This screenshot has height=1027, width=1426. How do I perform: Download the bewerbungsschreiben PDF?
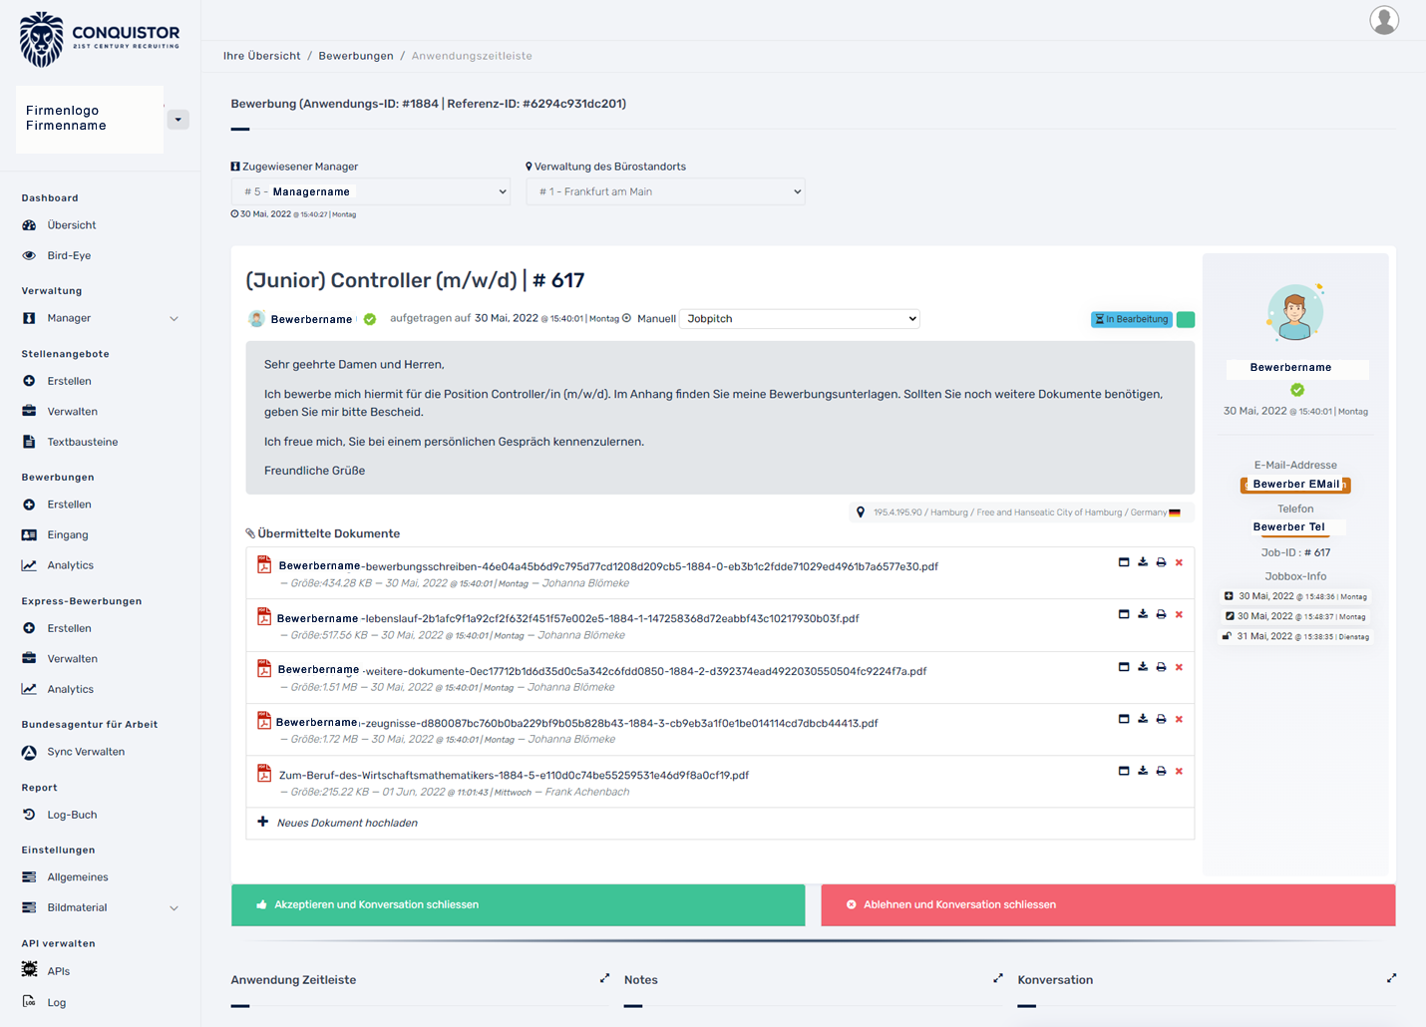[1143, 562]
